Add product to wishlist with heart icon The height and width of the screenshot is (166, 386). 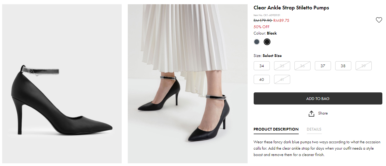pos(379,20)
